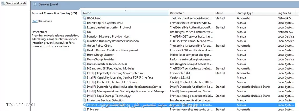
Task: Toggle sort arrow above Name column
Action: pyautogui.click(x=125, y=11)
